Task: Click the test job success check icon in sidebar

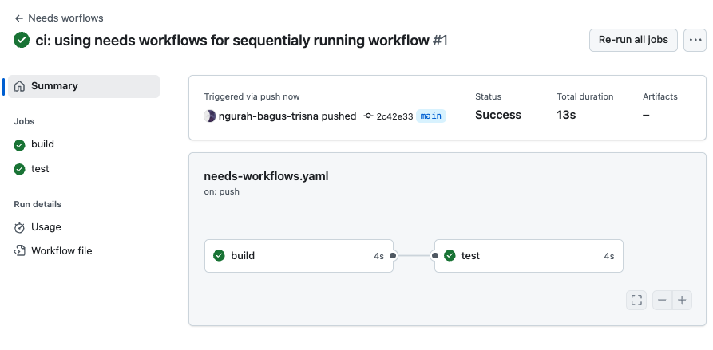Action: (20, 169)
